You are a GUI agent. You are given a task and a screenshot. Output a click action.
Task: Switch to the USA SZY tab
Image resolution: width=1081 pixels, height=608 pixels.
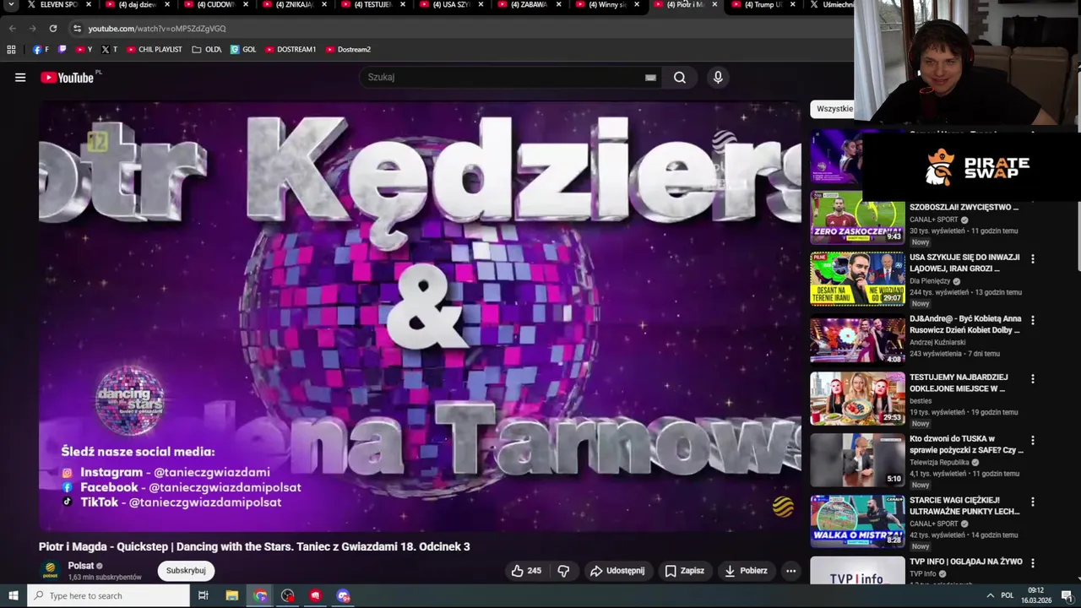tap(451, 5)
